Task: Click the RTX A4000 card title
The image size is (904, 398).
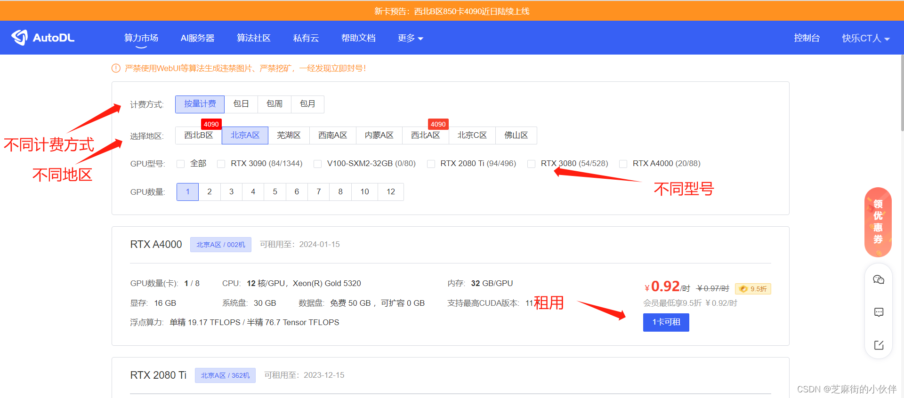Action: coord(156,245)
